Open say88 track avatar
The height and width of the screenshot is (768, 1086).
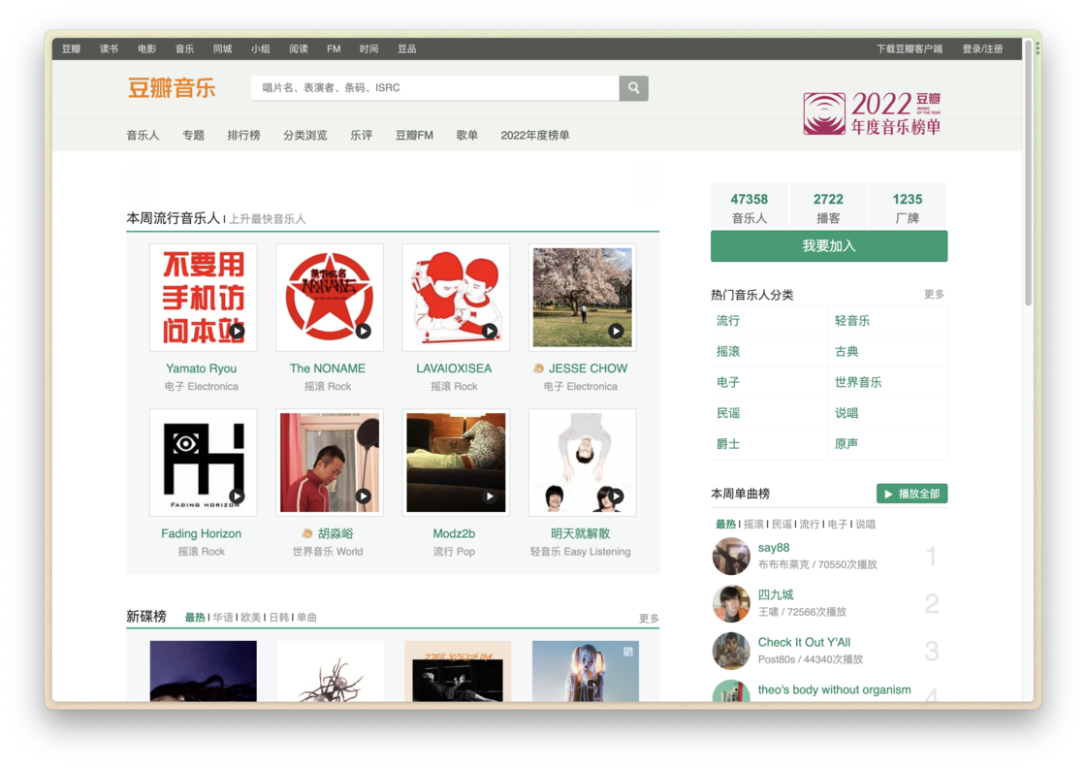[x=731, y=556]
